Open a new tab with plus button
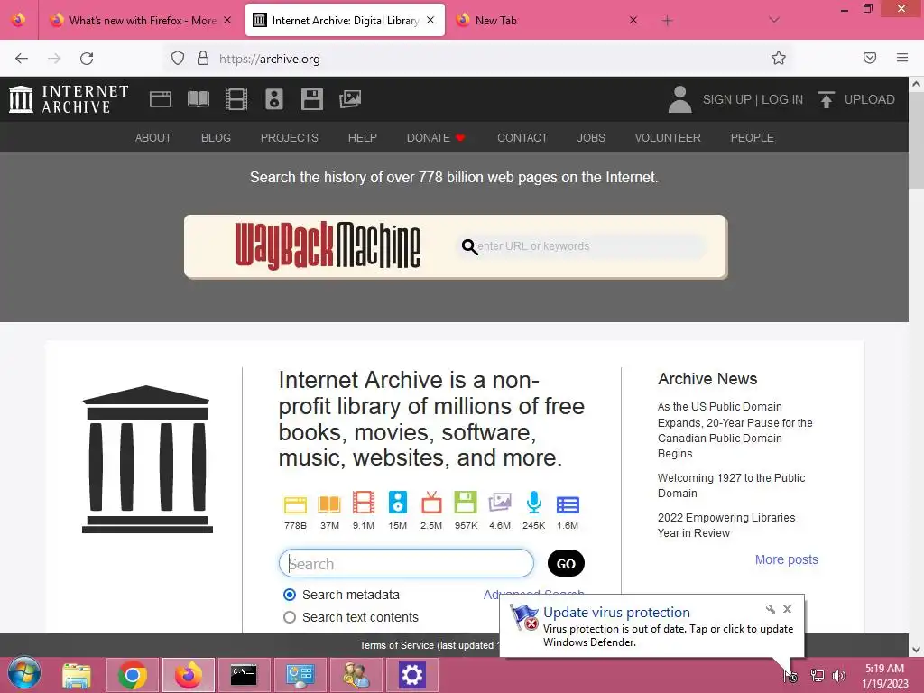This screenshot has width=924, height=693. [x=667, y=21]
